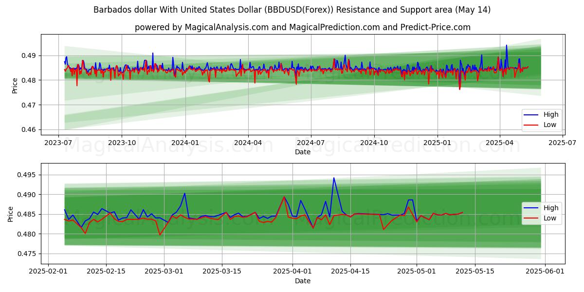This screenshot has width=584, height=292.
Task: Click the 2025-03-01 x-axis tick label
Action: pyautogui.click(x=164, y=272)
